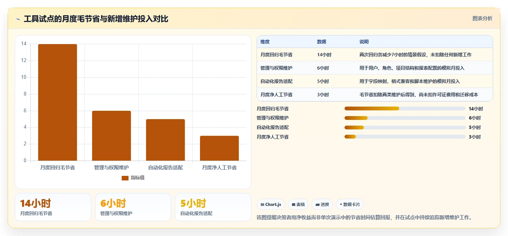Image resolution: width=508 pixels, height=236 pixels.
Task: Click the 自动化报告适配 bar in chart
Action: tap(165, 140)
